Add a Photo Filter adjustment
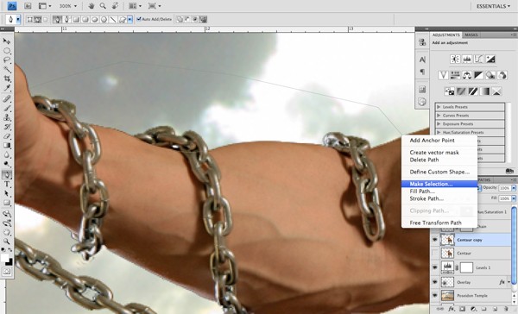Image resolution: width=518 pixels, height=314 pixels. 490,75
